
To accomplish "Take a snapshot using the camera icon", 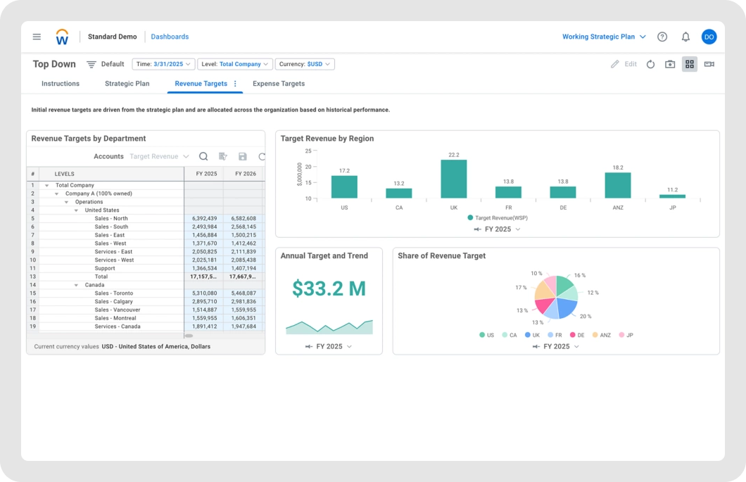I will [x=670, y=64].
